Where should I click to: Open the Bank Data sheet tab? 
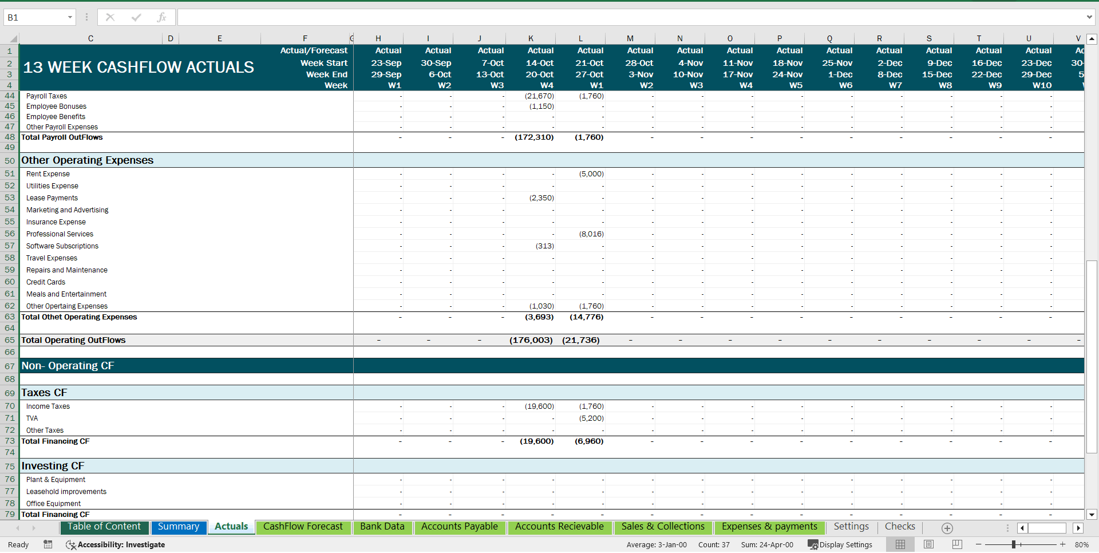pos(382,527)
